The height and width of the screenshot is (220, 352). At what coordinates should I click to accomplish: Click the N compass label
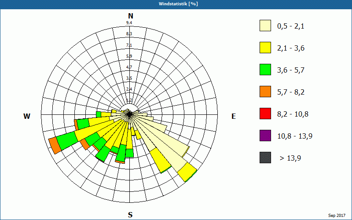tap(130, 16)
